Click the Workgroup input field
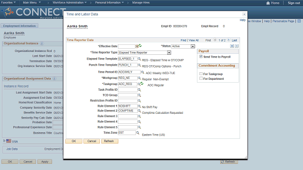This screenshot has width=303, height=170. 128,78
